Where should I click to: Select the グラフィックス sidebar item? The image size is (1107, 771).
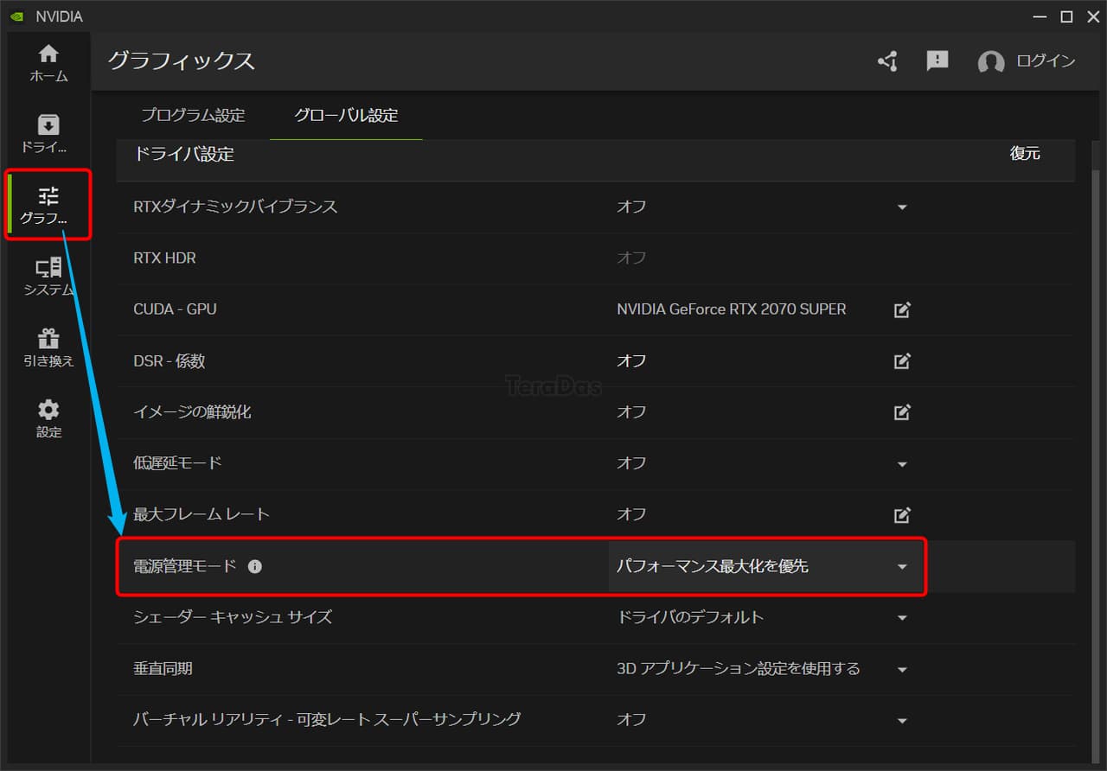click(x=48, y=206)
